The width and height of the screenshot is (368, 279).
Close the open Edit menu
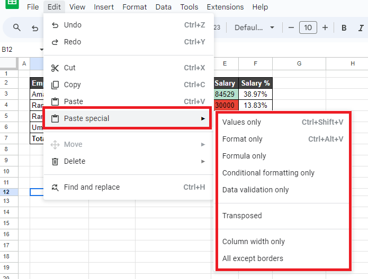coord(54,7)
